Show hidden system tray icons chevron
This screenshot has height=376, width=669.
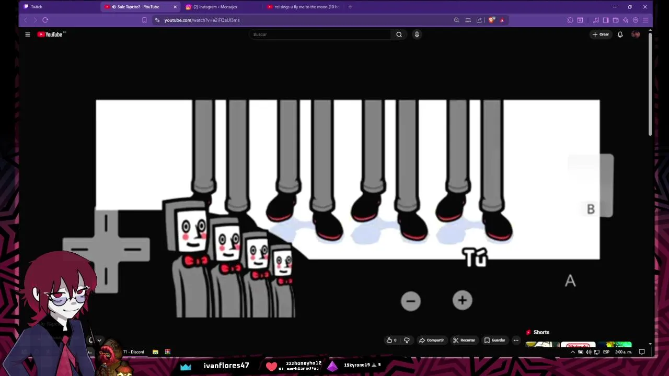[x=572, y=352]
